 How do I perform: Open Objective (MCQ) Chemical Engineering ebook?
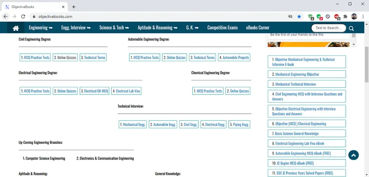pos(307,124)
